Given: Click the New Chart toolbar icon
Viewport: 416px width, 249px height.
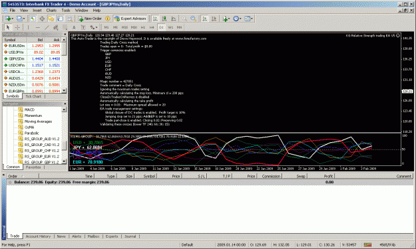Looking at the screenshot, I should point(9,19).
